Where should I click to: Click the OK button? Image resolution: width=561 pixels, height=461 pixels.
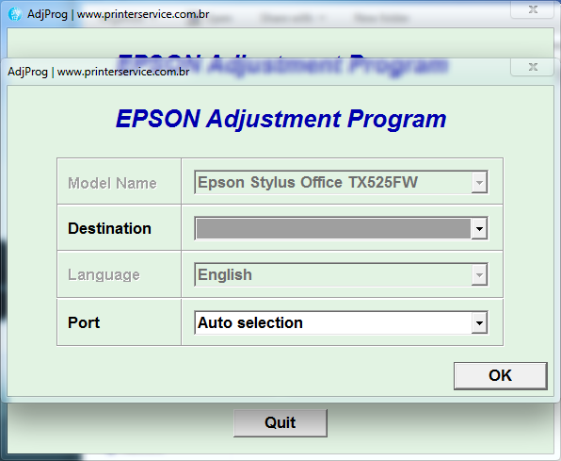(500, 376)
